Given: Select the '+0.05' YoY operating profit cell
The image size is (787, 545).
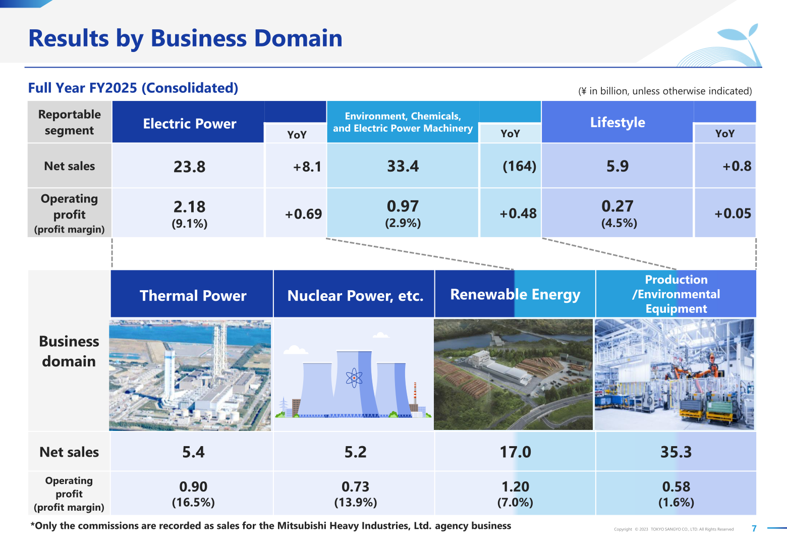Looking at the screenshot, I should coord(725,213).
